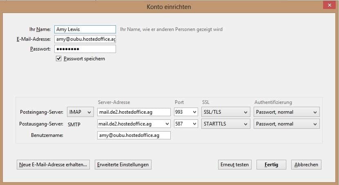Open Posteingang authentication Passwort, normal dropdown

[x=286, y=112]
